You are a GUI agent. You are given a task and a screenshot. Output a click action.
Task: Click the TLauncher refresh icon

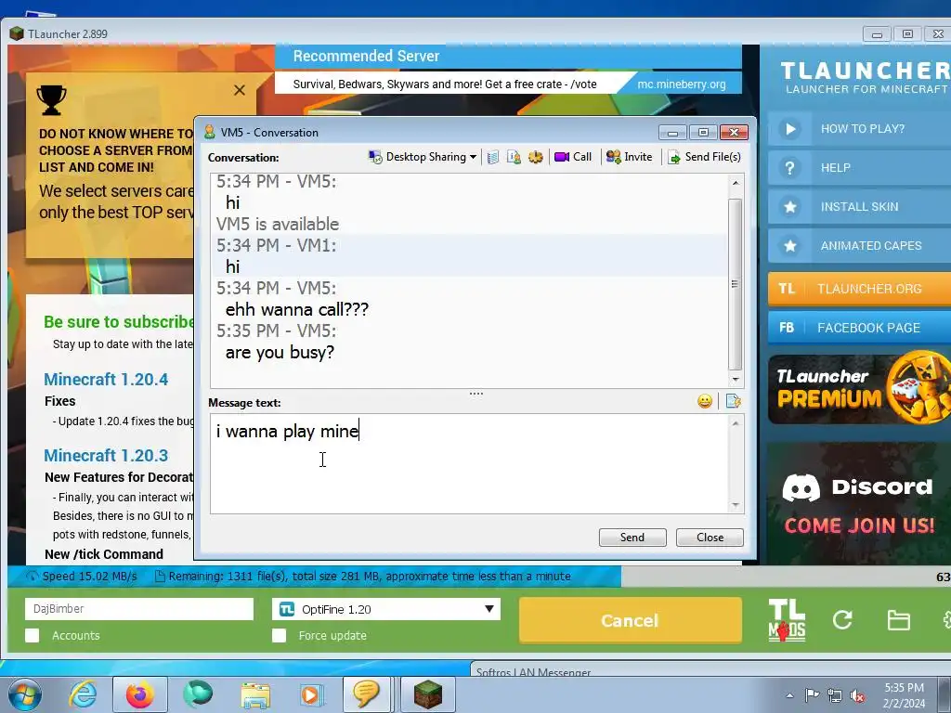(842, 619)
